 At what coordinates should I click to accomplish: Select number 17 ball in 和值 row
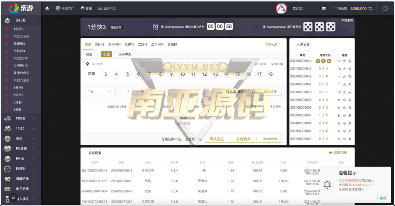tap(259, 74)
